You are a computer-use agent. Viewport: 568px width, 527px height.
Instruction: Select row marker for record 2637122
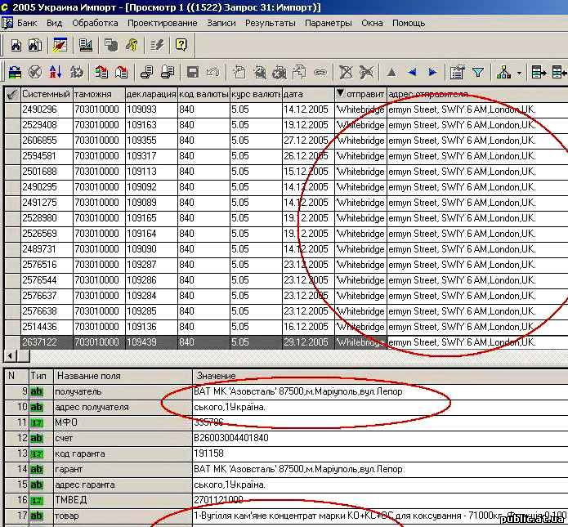[11, 342]
